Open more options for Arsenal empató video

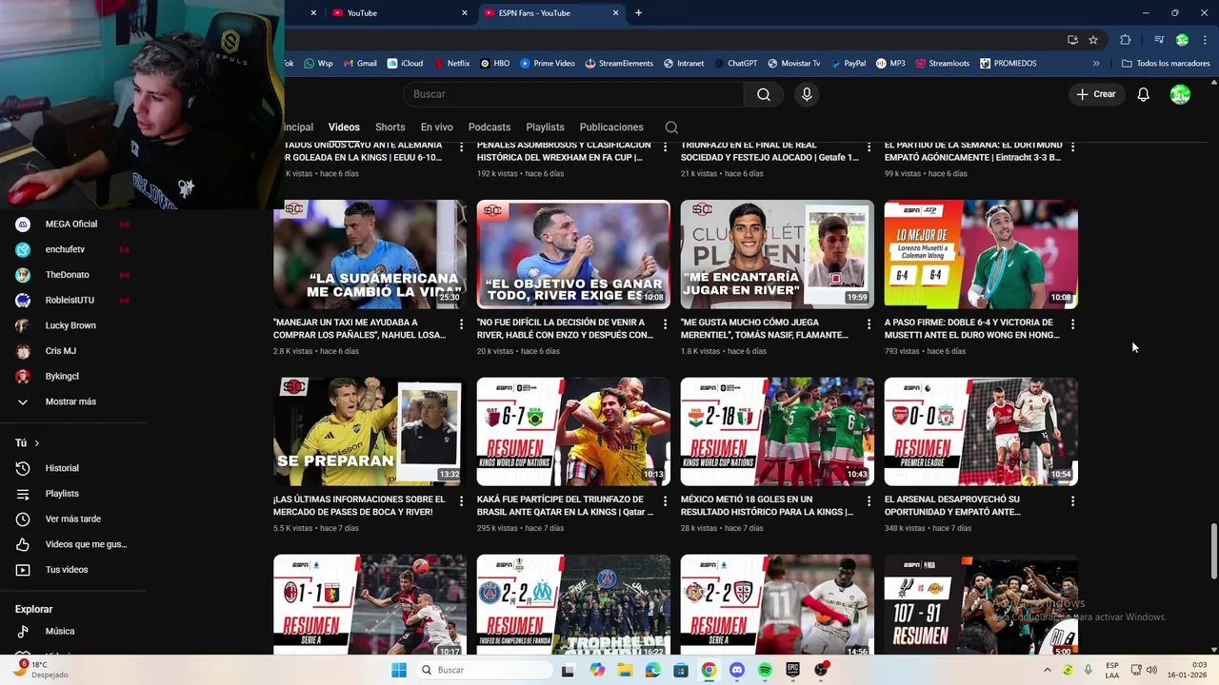1073,500
